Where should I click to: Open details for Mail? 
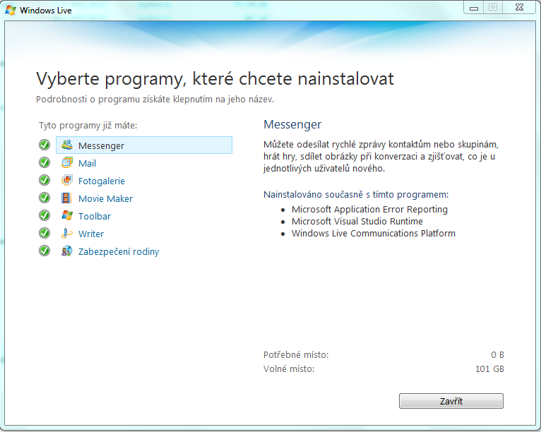88,164
